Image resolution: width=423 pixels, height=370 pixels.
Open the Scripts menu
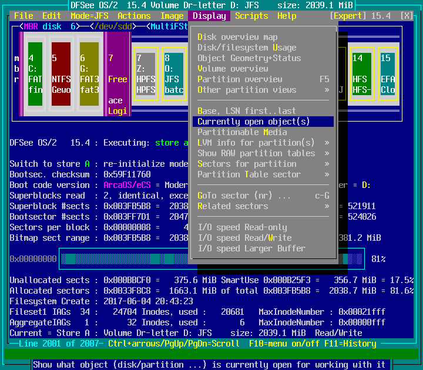tap(251, 16)
